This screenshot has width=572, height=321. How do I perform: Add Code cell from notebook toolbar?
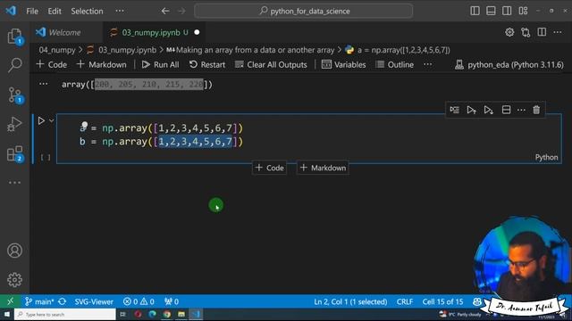tap(52, 64)
